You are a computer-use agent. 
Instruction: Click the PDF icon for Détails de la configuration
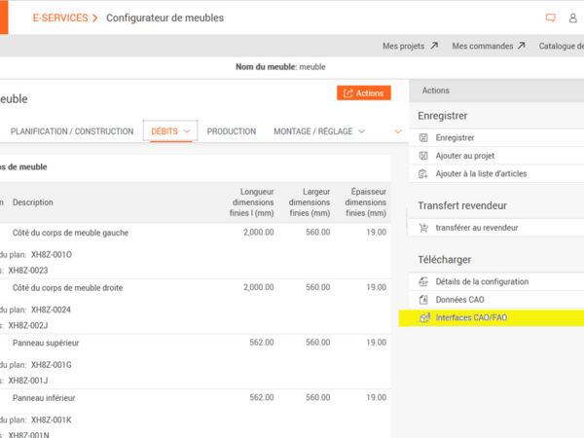[x=423, y=281]
